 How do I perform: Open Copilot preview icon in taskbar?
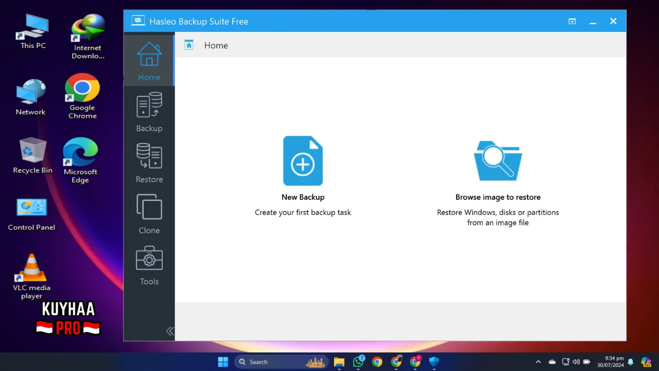pyautogui.click(x=646, y=362)
